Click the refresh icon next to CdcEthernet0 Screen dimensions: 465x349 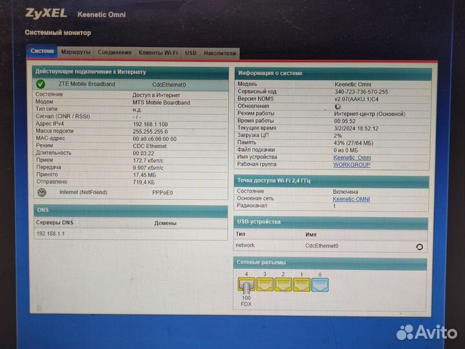pyautogui.click(x=419, y=246)
